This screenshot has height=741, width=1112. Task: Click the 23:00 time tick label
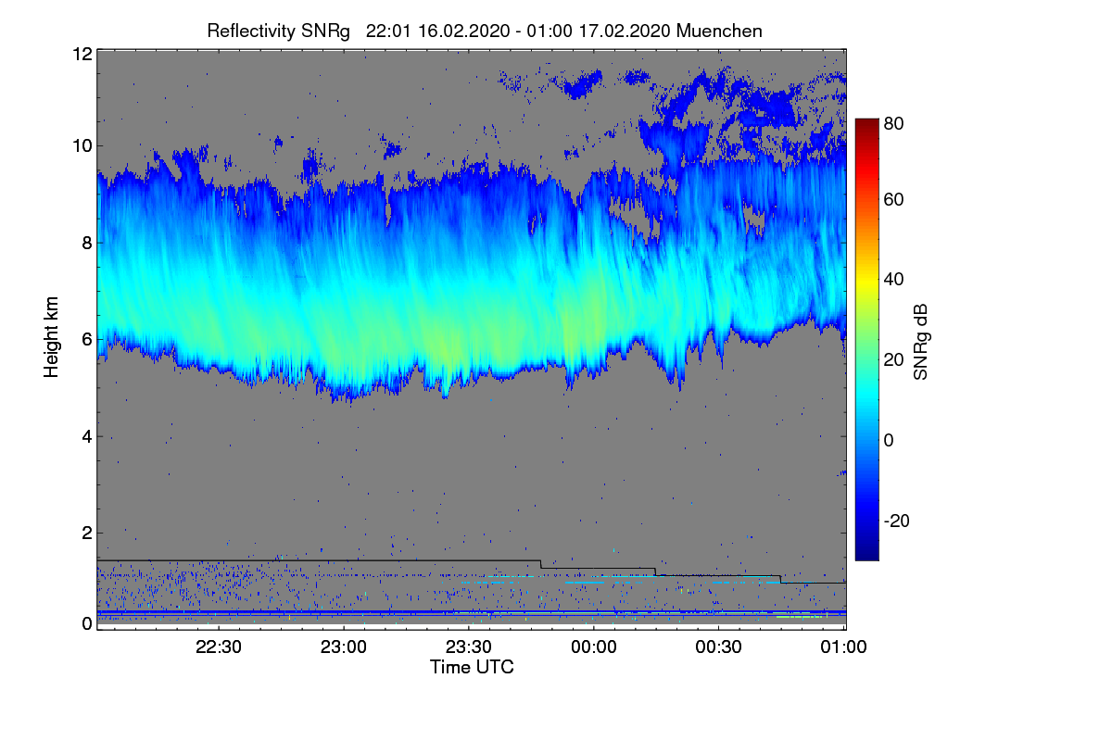coord(344,648)
